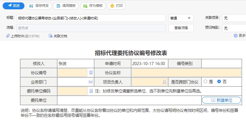
Task: Click the 更多 settings gear icon
Action: (236, 36)
